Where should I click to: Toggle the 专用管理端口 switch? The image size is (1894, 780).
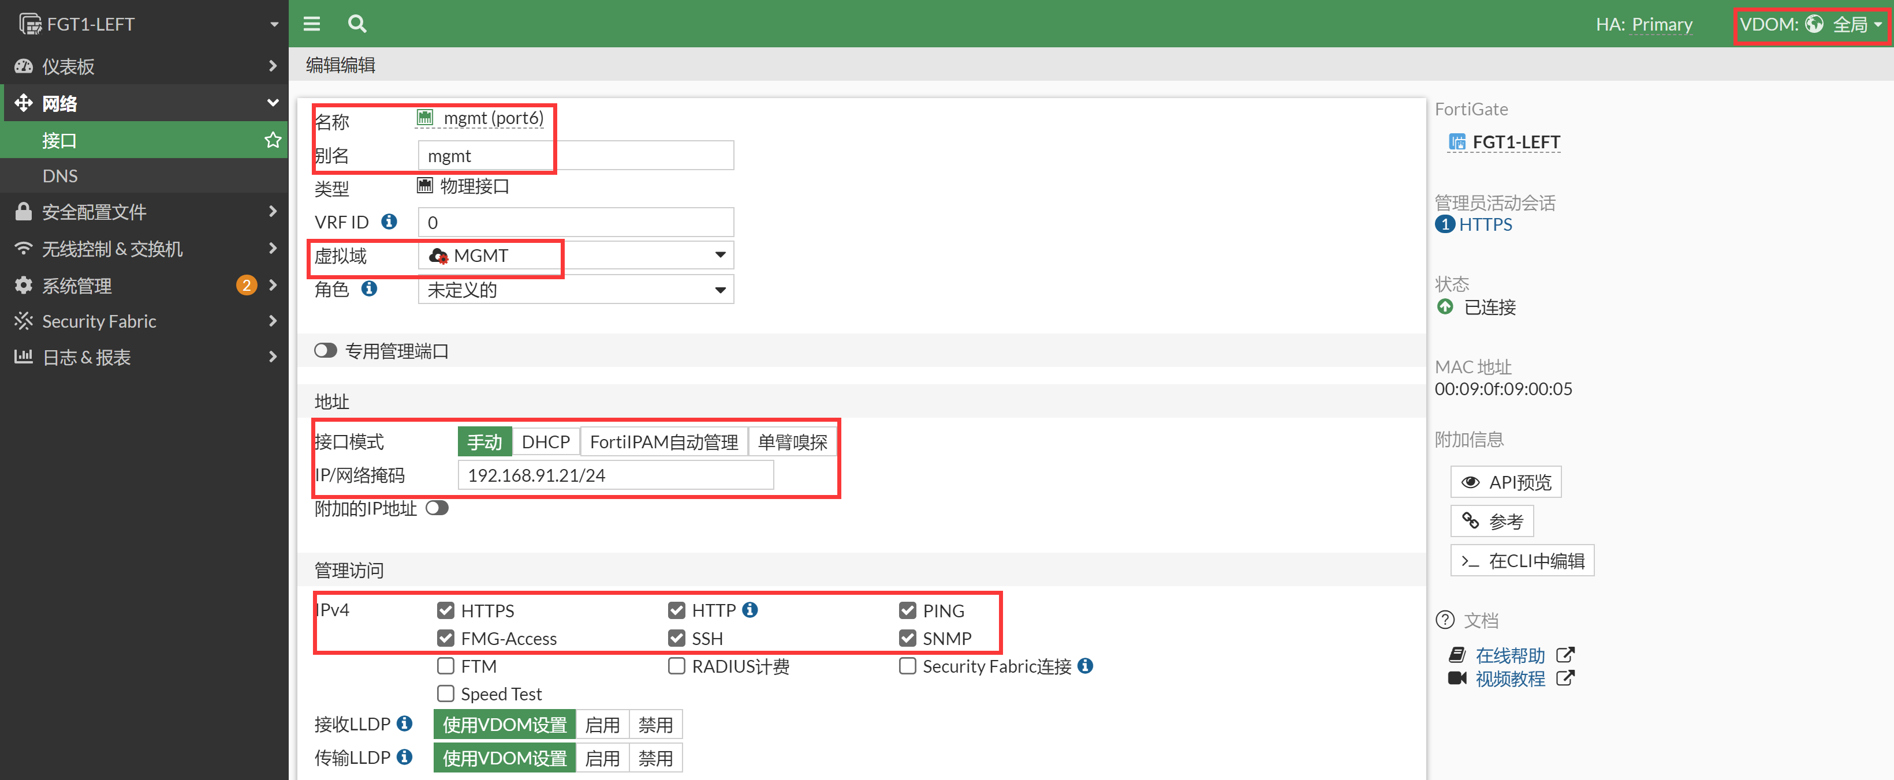click(x=325, y=350)
